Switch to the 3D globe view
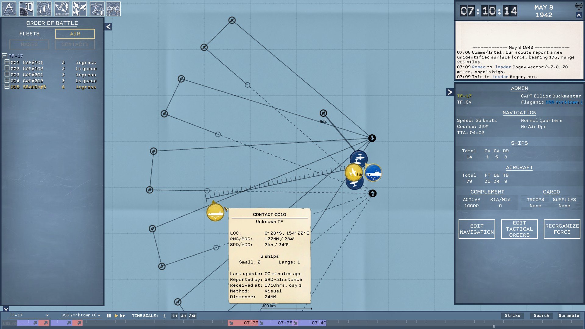The height and width of the screenshot is (329, 585). (27, 9)
